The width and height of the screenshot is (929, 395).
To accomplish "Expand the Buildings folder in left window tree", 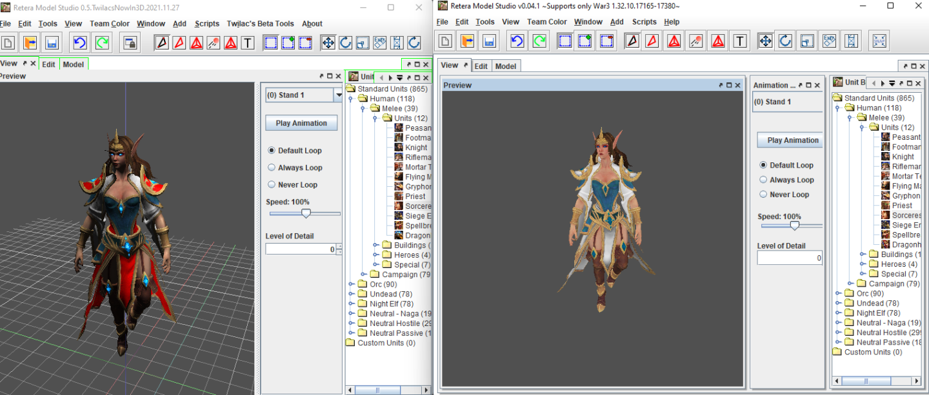I will (375, 245).
